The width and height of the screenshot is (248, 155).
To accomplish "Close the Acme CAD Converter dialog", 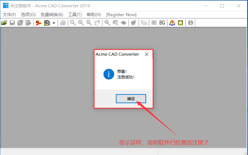I will click(x=146, y=54).
